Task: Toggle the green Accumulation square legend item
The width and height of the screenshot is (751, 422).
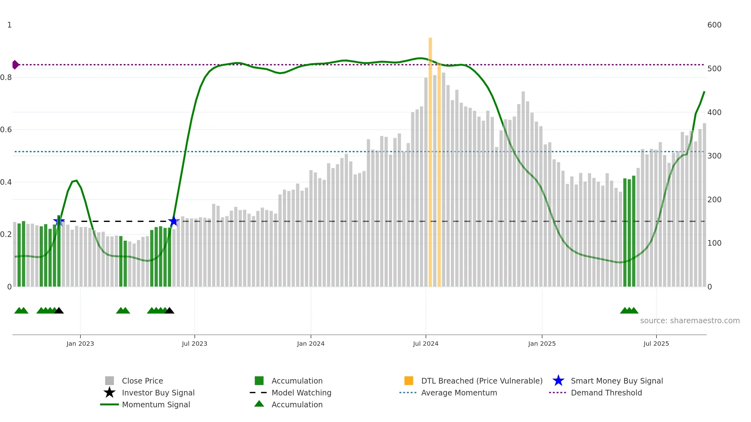Action: click(259, 381)
